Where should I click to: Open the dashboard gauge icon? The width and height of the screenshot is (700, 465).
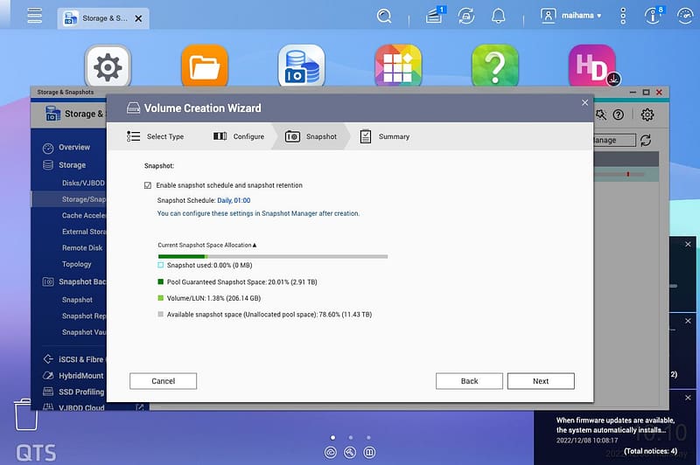pos(685,16)
